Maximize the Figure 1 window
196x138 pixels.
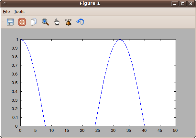183,4
